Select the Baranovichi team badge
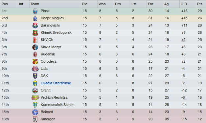The width and height of the screenshot is (206, 123). (x=35, y=26)
